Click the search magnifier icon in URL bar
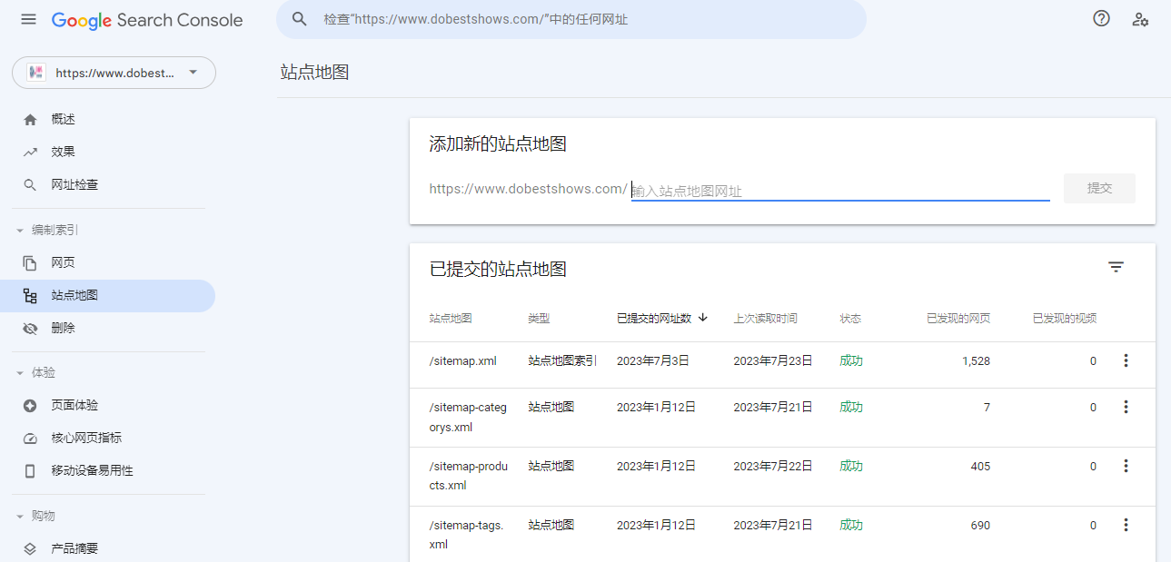 click(x=299, y=19)
